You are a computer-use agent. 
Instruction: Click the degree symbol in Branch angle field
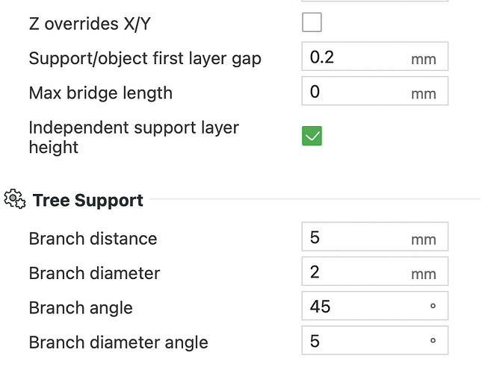click(x=433, y=306)
